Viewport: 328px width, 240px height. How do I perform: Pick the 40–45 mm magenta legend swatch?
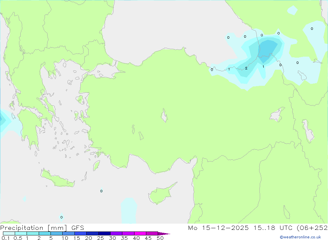pyautogui.click(x=140, y=233)
